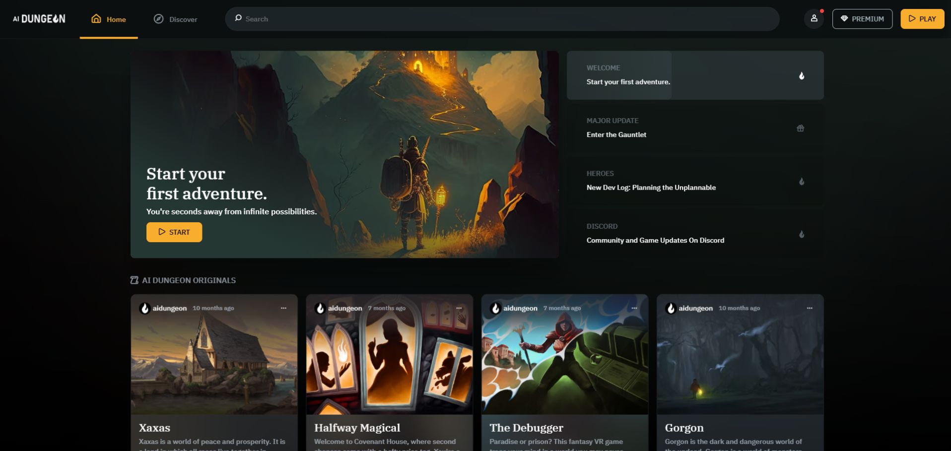The height and width of the screenshot is (451, 951).
Task: Click The Debugger title text
Action: (x=527, y=428)
